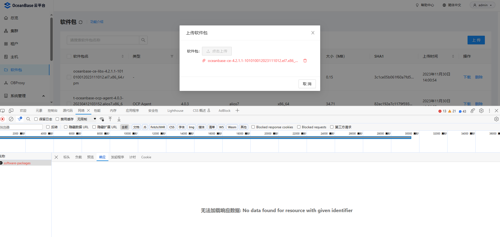The image size is (500, 237).
Task: Click the magnifier search button beside package search
Action: 143,40
